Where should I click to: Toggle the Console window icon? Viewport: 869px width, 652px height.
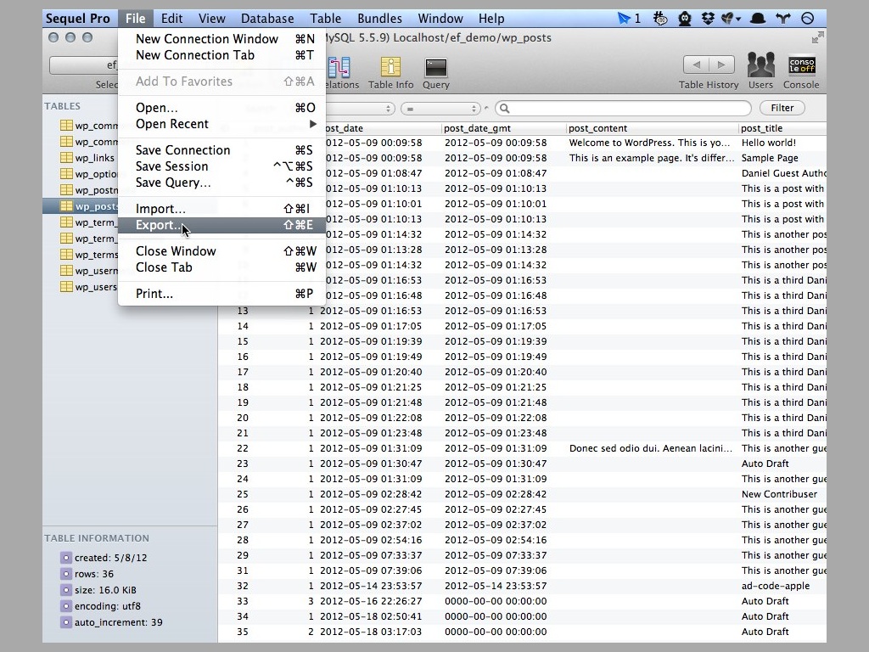point(801,65)
